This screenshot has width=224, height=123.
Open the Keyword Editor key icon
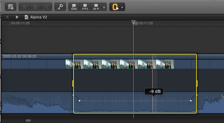pyautogui.click(x=60, y=6)
